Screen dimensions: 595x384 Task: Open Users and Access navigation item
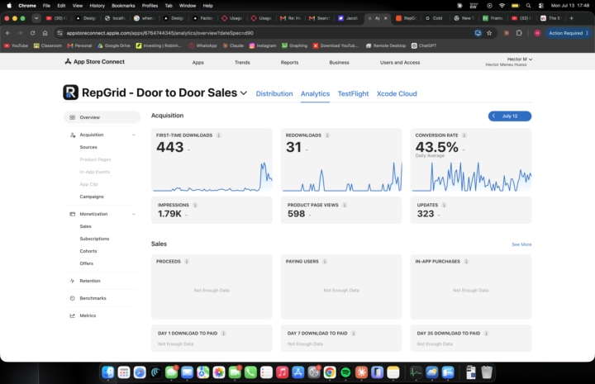tap(400, 63)
